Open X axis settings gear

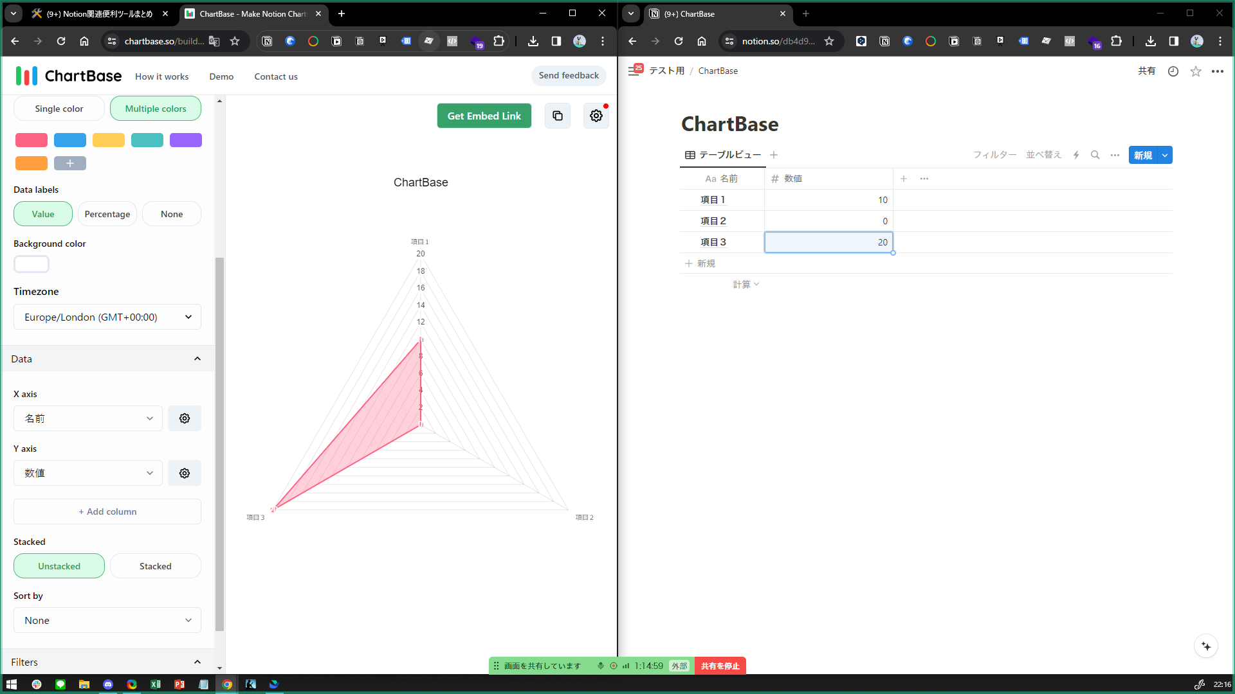(185, 418)
